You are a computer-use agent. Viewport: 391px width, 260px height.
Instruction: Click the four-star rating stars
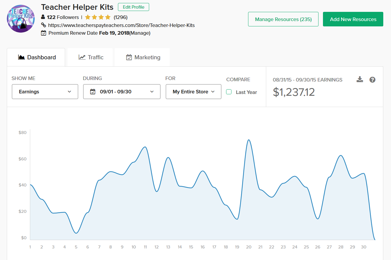tap(98, 17)
